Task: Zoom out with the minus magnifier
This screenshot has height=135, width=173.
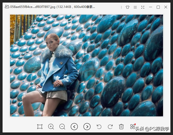Action: [x=62, y=127]
